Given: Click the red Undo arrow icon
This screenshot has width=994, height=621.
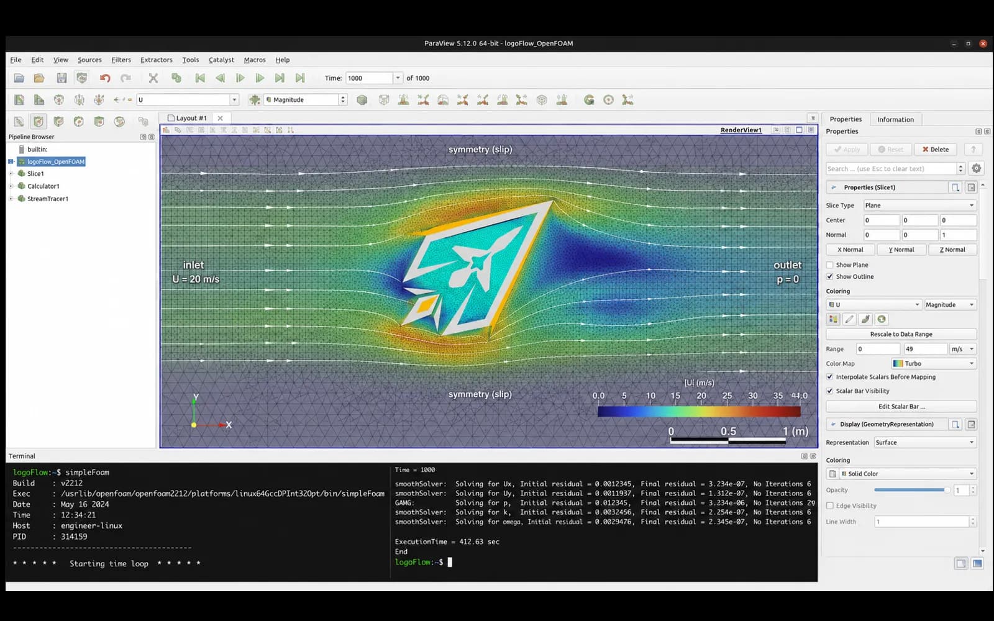Looking at the screenshot, I should (105, 78).
